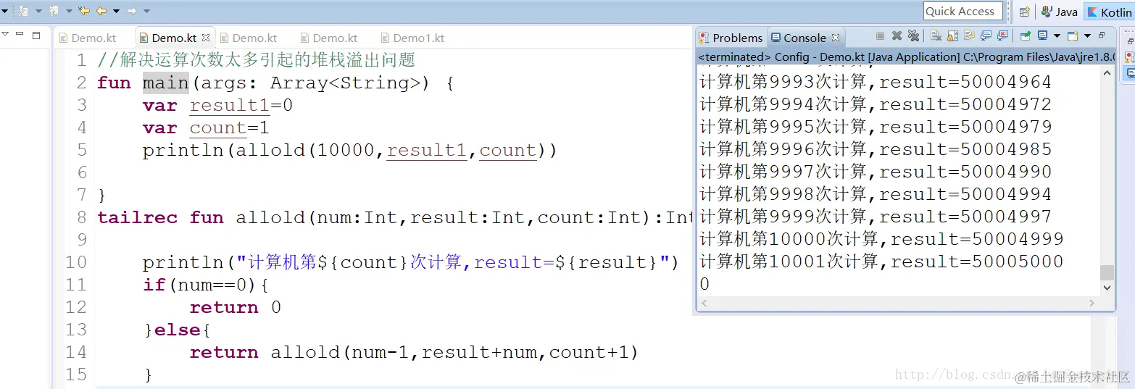Open the Back history dropdown arrow

(x=116, y=11)
